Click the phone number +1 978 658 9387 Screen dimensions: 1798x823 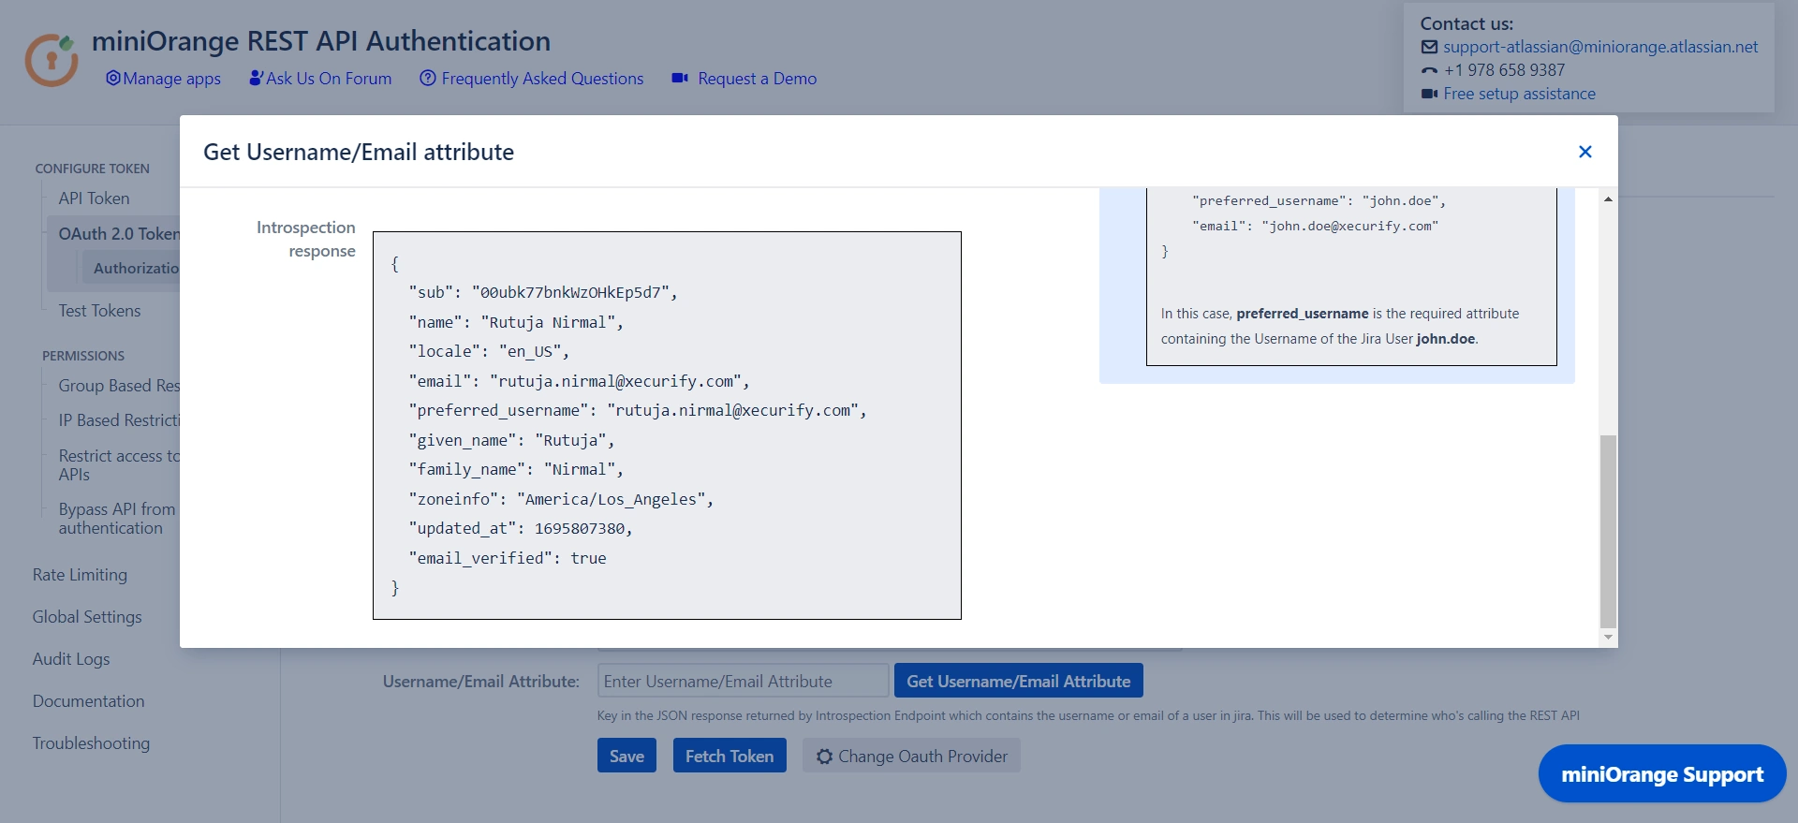pos(1504,70)
